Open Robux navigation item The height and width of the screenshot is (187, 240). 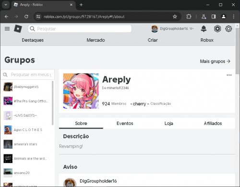[x=207, y=40]
